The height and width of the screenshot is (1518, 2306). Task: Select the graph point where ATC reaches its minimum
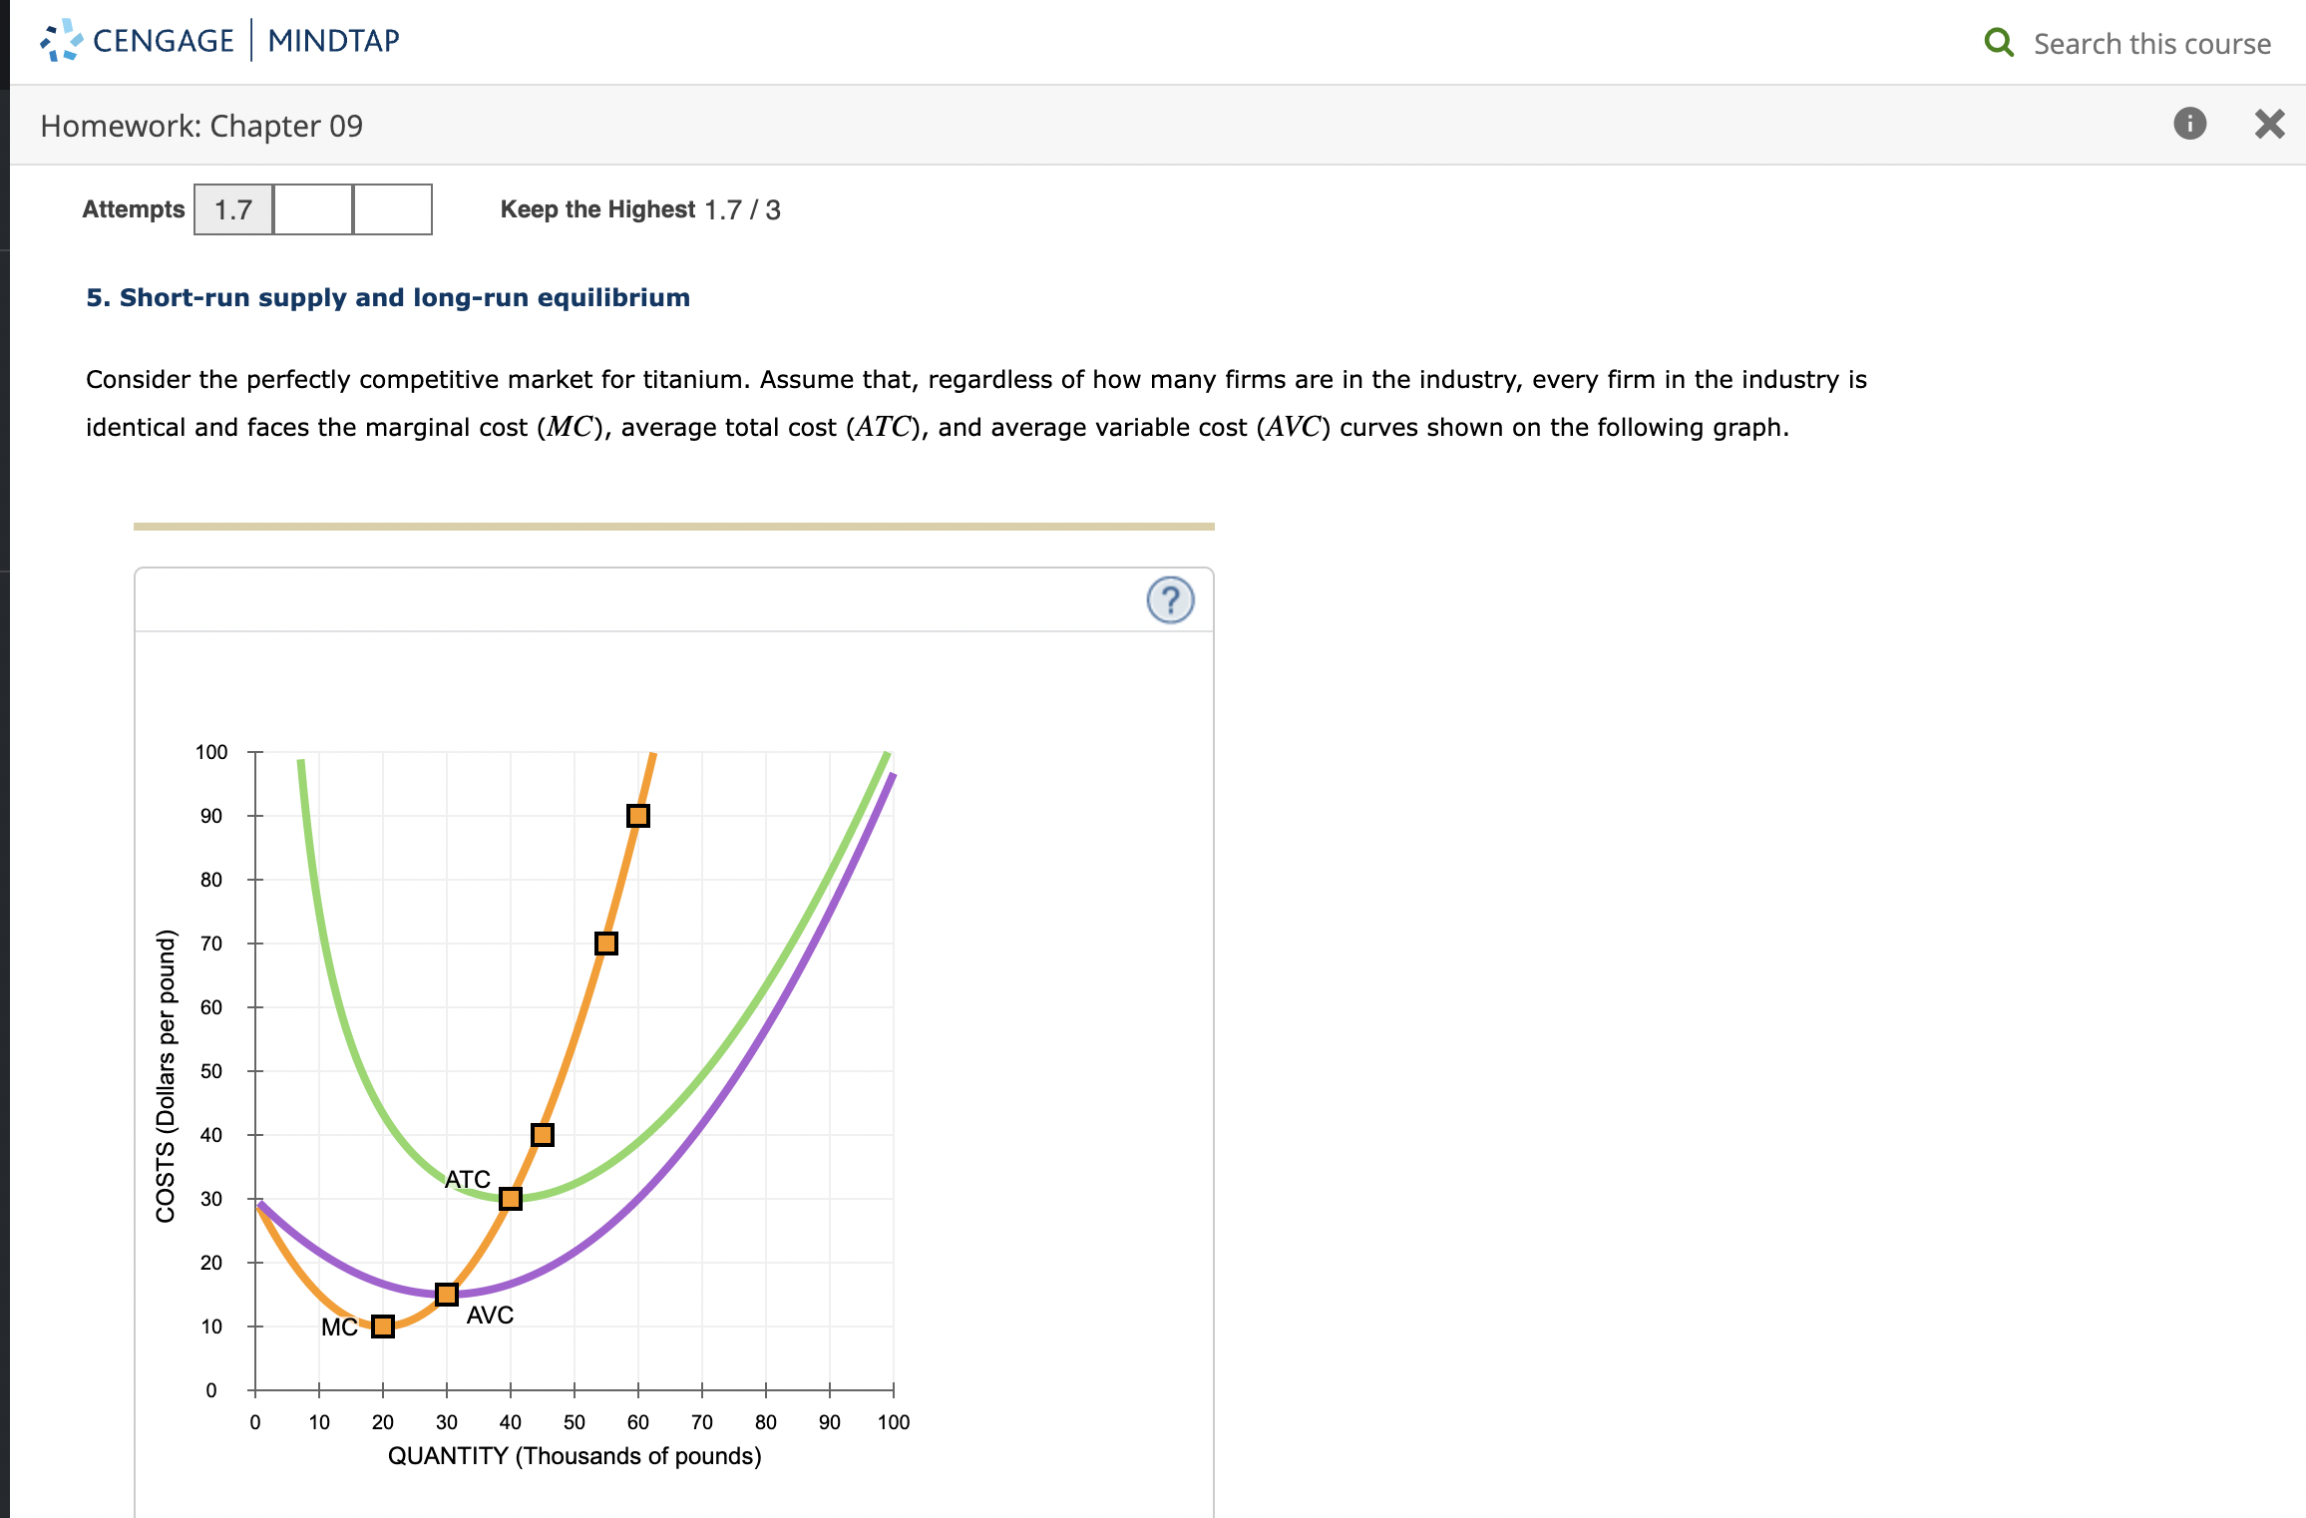click(511, 1199)
